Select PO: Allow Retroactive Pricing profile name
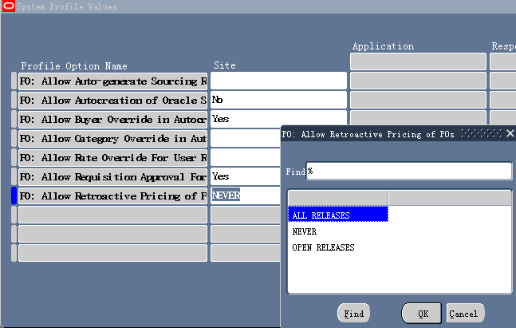The image size is (516, 328). click(x=113, y=196)
